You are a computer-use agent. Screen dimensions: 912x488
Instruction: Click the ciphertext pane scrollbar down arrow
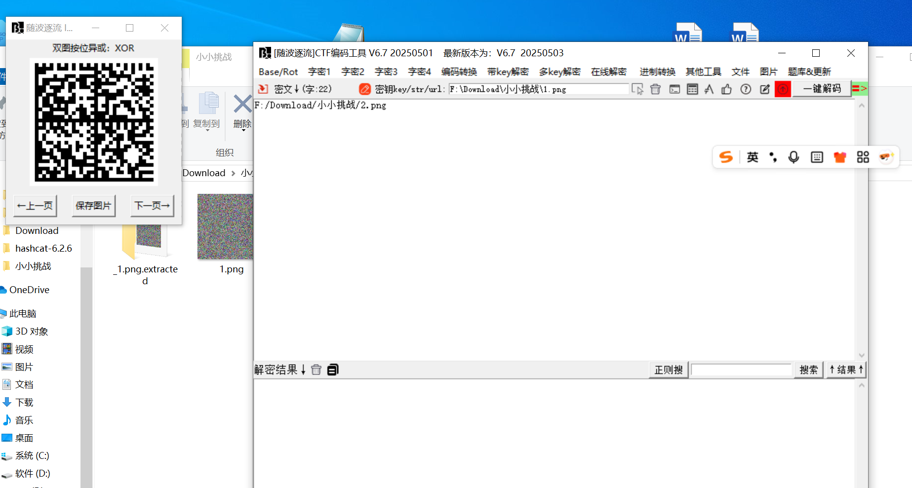[862, 355]
